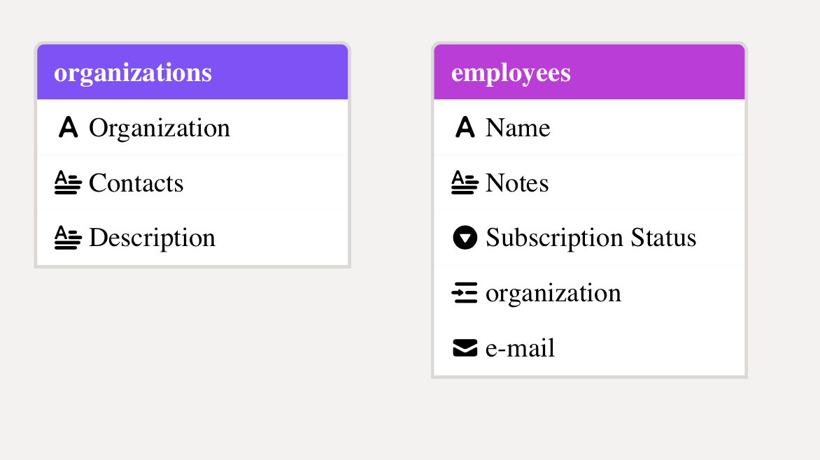Select the organizations table header
This screenshot has height=460, width=820.
click(192, 72)
